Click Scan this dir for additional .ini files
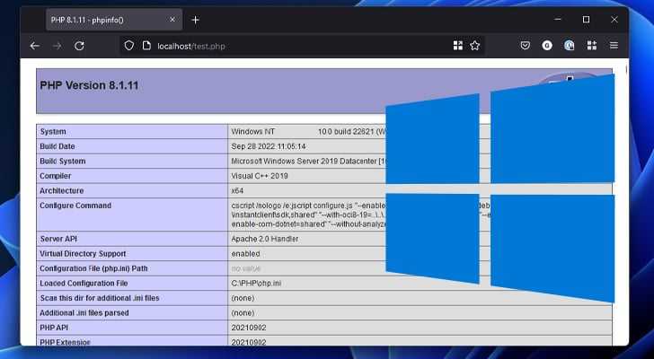Screen dimensions: 654x359 click(x=99, y=298)
